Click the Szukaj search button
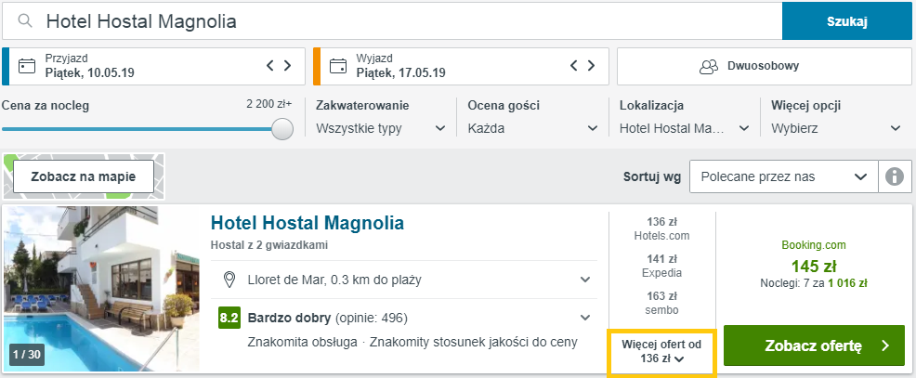916x378 pixels. 847,21
